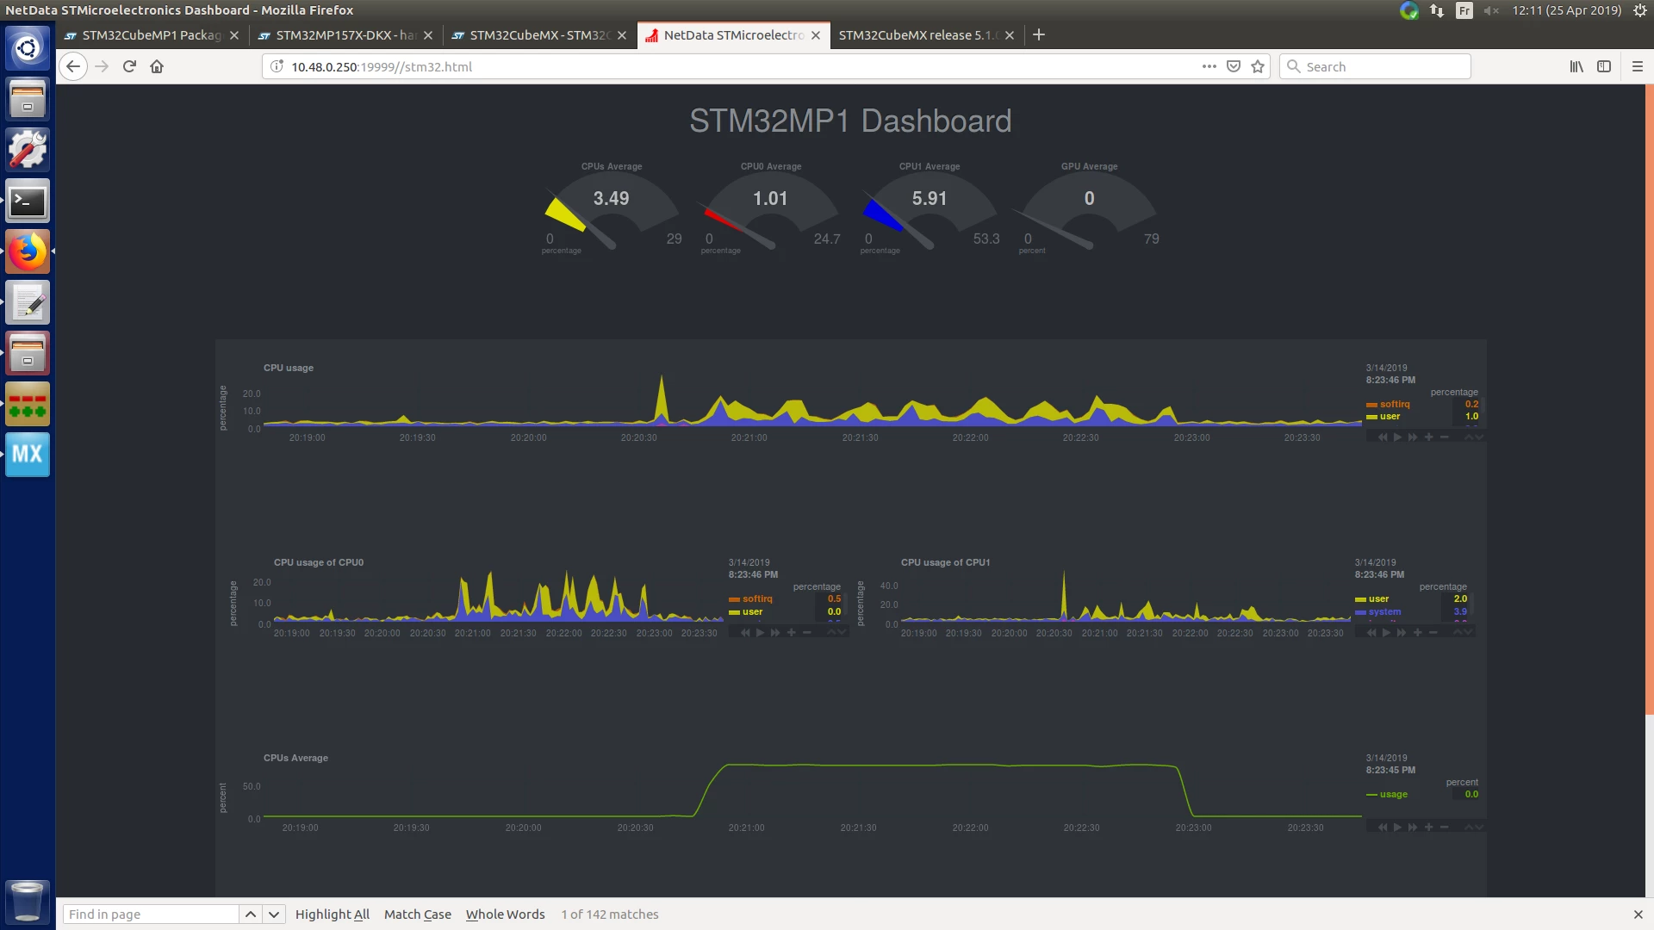Image resolution: width=1654 pixels, height=930 pixels.
Task: Reload the current dashboard page
Action: point(129,66)
